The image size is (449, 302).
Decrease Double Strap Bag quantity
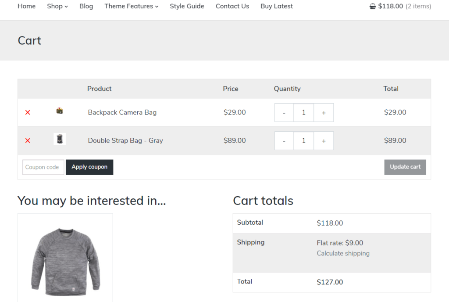[x=284, y=141]
